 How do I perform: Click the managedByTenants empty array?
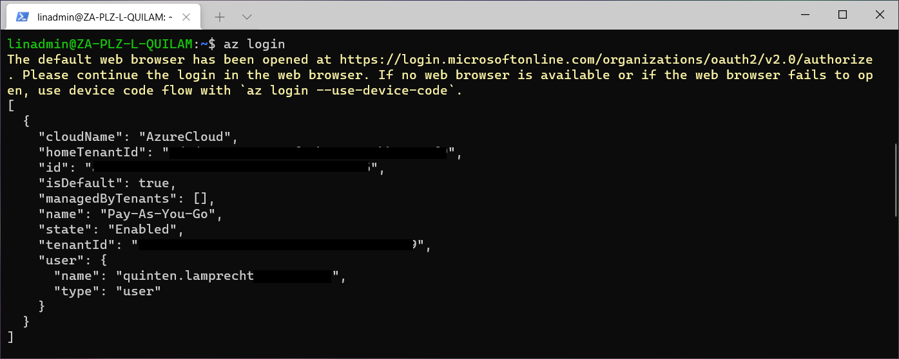[x=204, y=198]
